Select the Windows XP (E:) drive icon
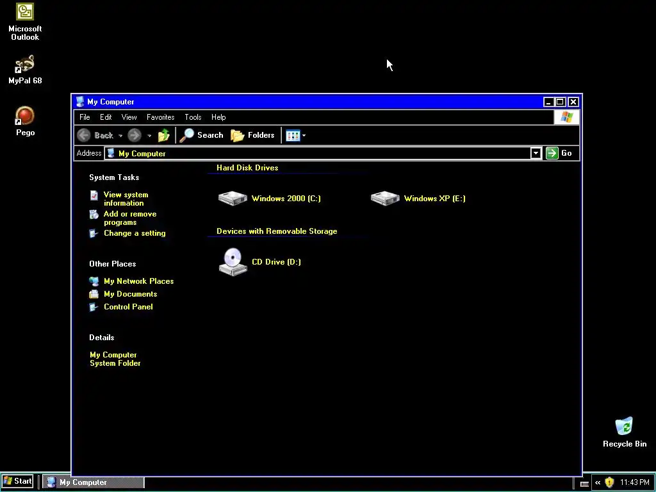The height and width of the screenshot is (492, 656). (x=385, y=199)
